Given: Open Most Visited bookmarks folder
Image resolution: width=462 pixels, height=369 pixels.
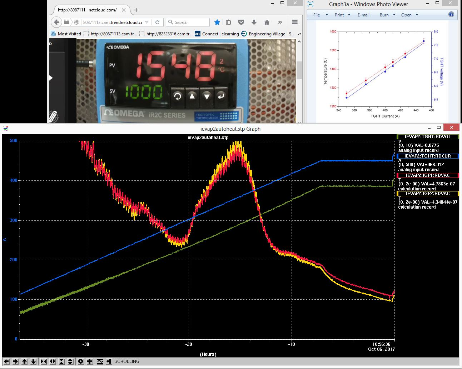Looking at the screenshot, I should [x=66, y=34].
